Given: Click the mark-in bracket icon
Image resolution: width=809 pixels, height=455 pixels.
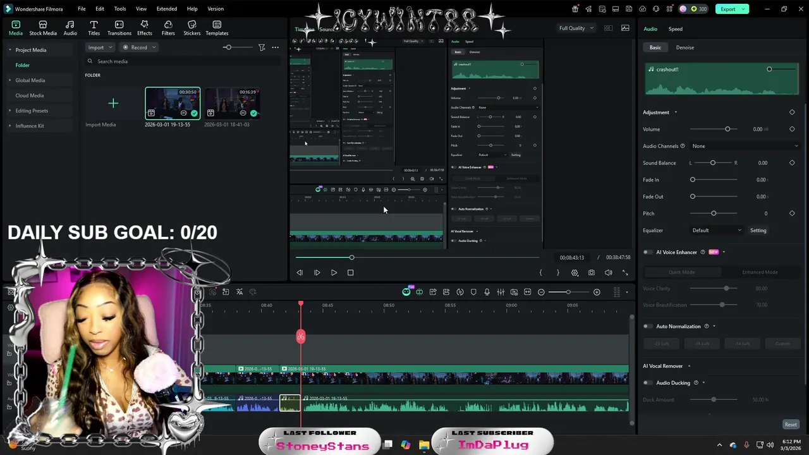Looking at the screenshot, I should [540, 272].
